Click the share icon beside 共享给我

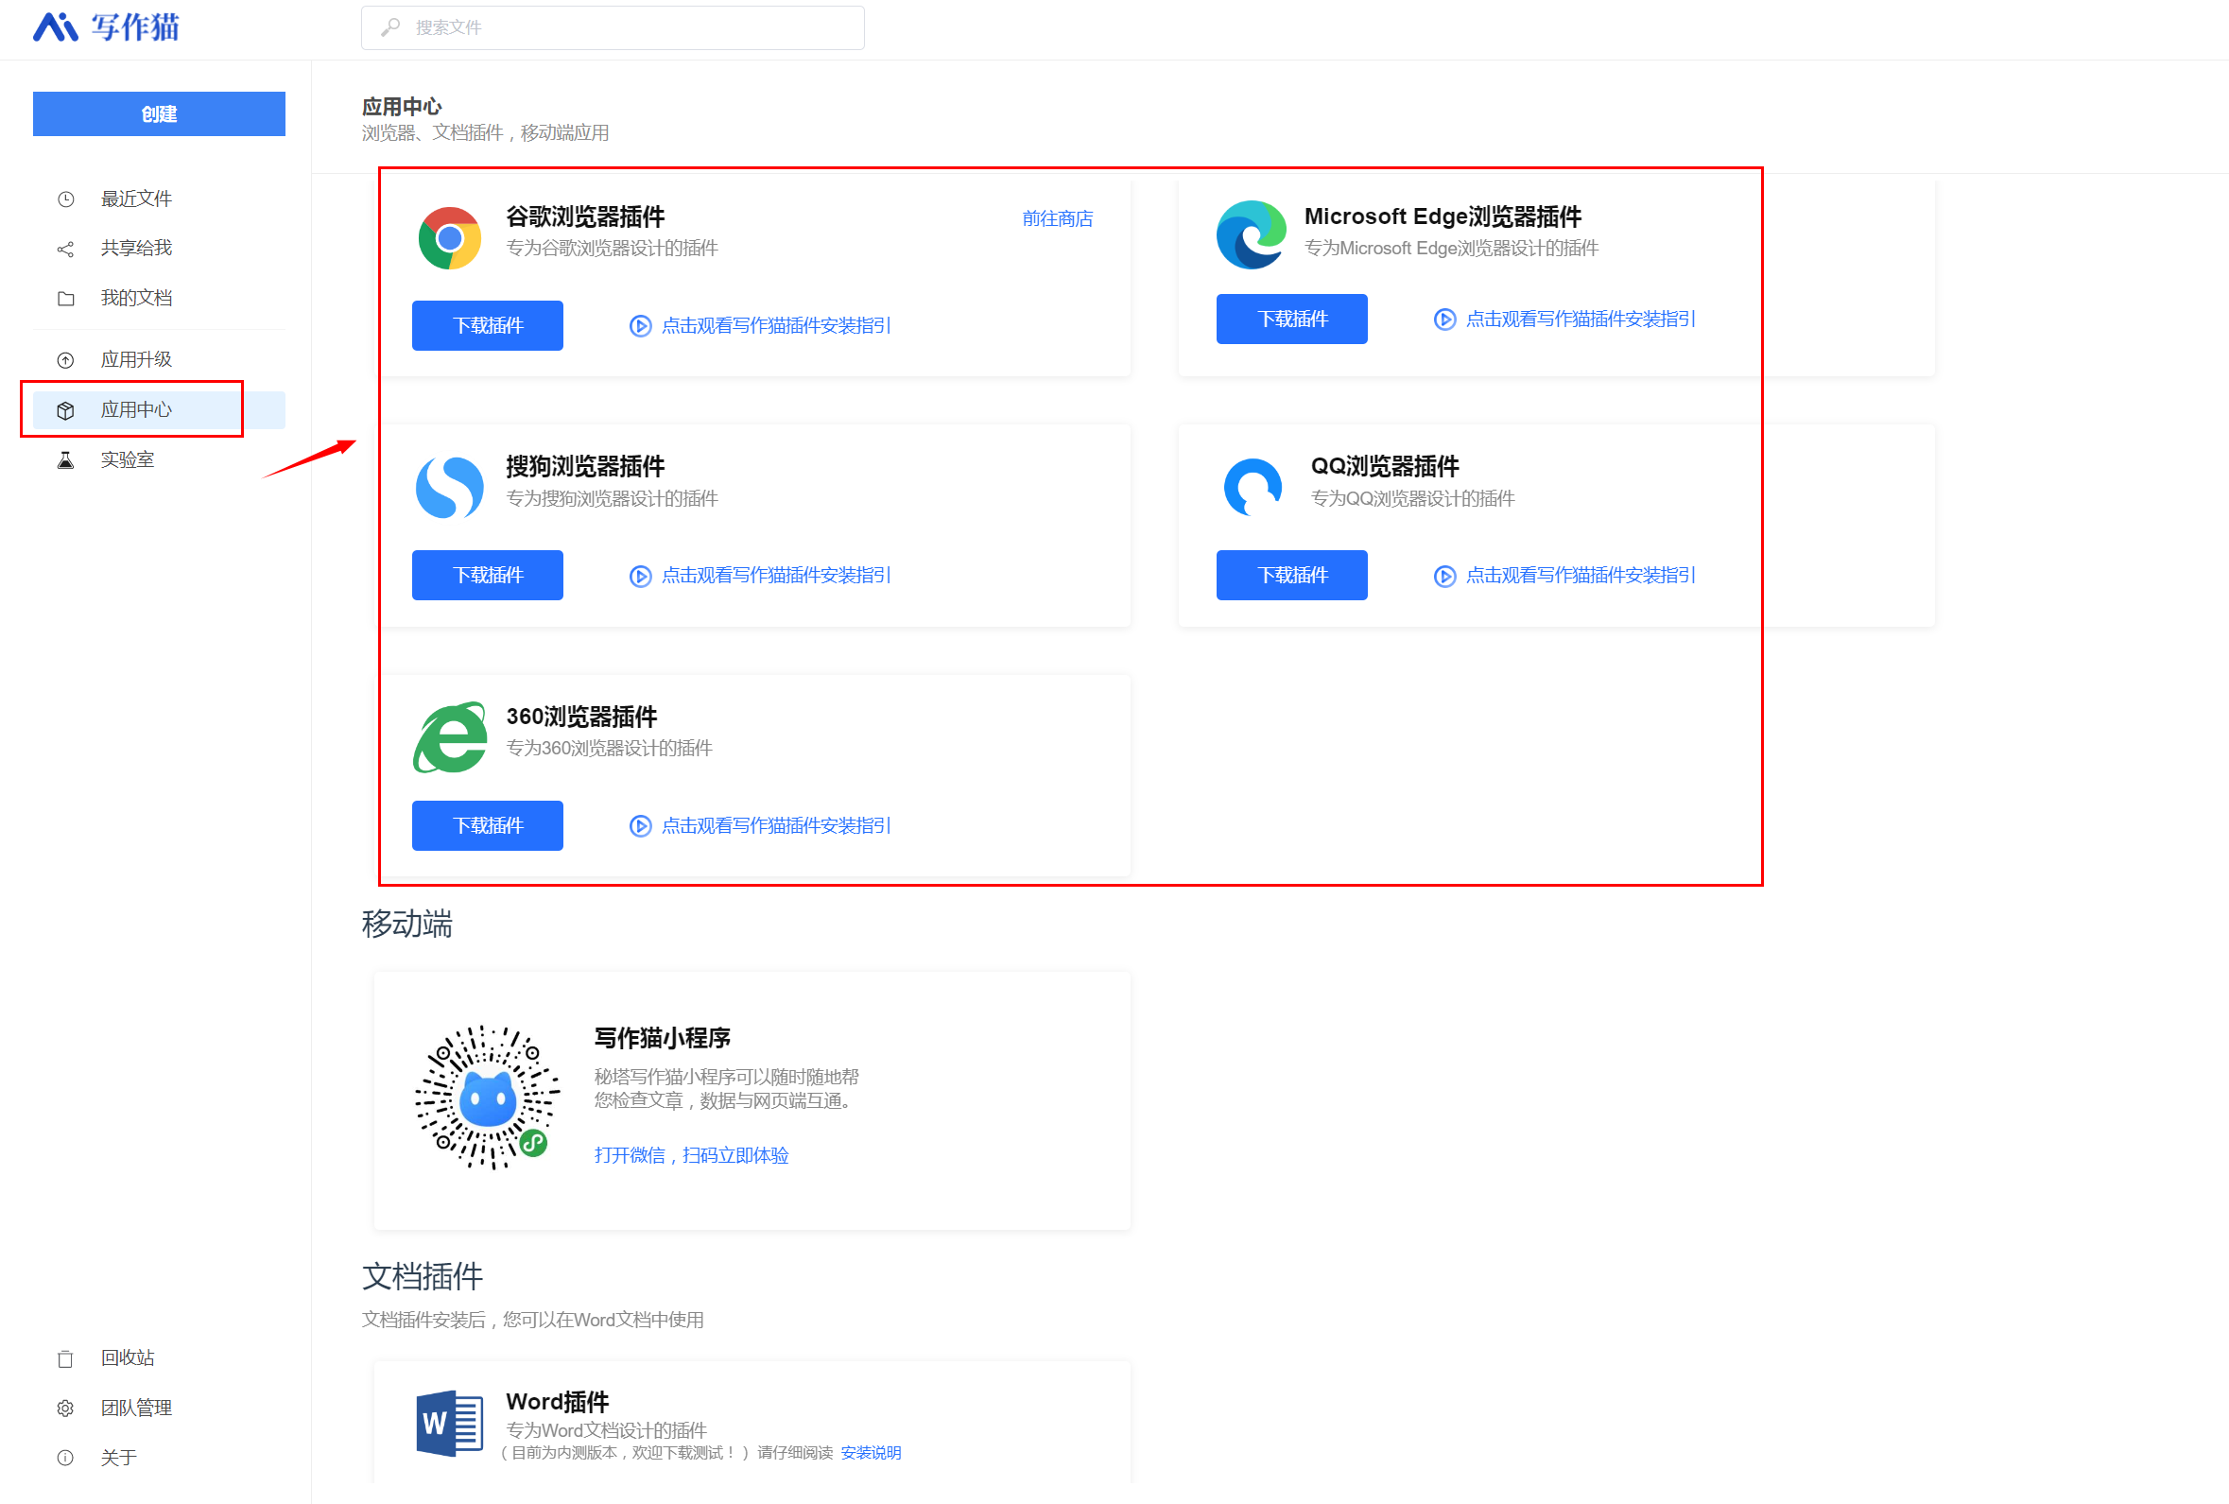[x=65, y=250]
